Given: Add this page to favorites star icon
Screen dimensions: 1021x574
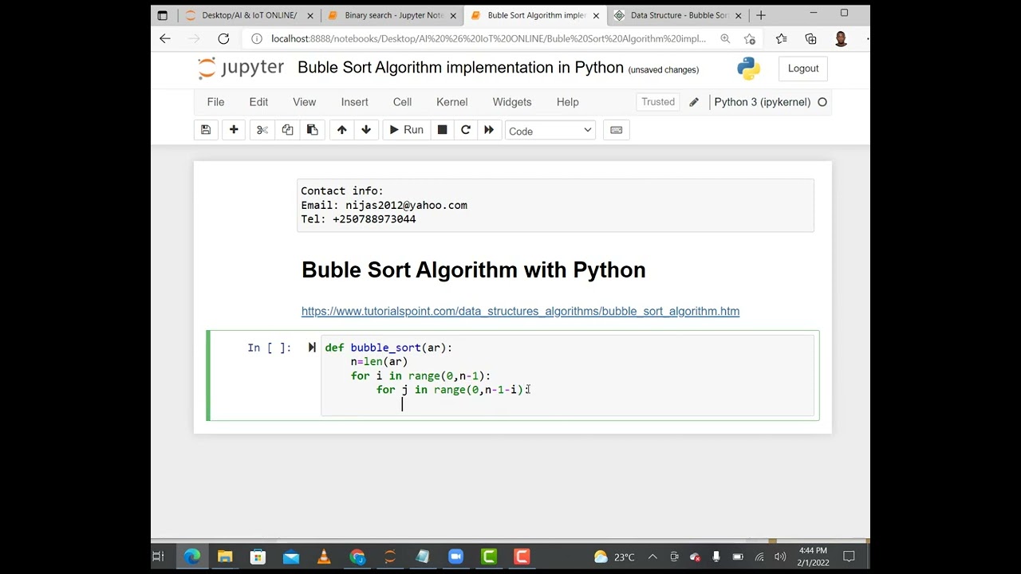Looking at the screenshot, I should 750,38.
